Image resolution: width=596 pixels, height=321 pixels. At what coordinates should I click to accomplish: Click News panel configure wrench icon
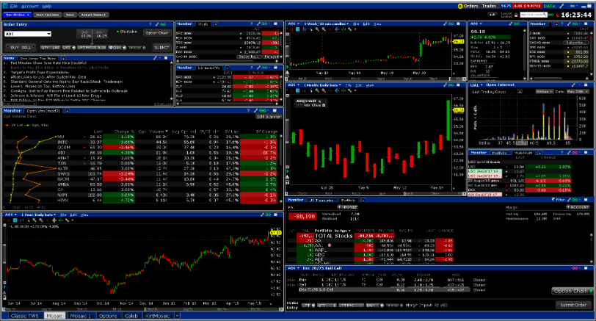pos(155,58)
